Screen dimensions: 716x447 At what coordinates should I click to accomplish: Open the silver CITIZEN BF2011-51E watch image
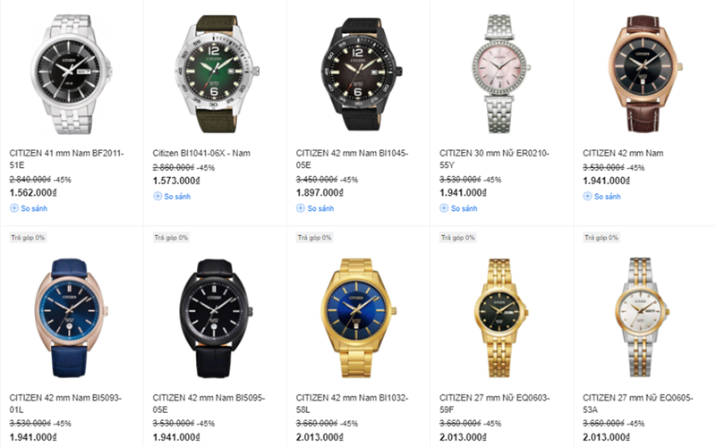click(x=71, y=74)
